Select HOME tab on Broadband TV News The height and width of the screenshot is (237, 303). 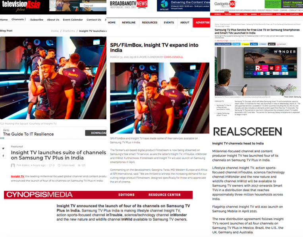point(112,22)
